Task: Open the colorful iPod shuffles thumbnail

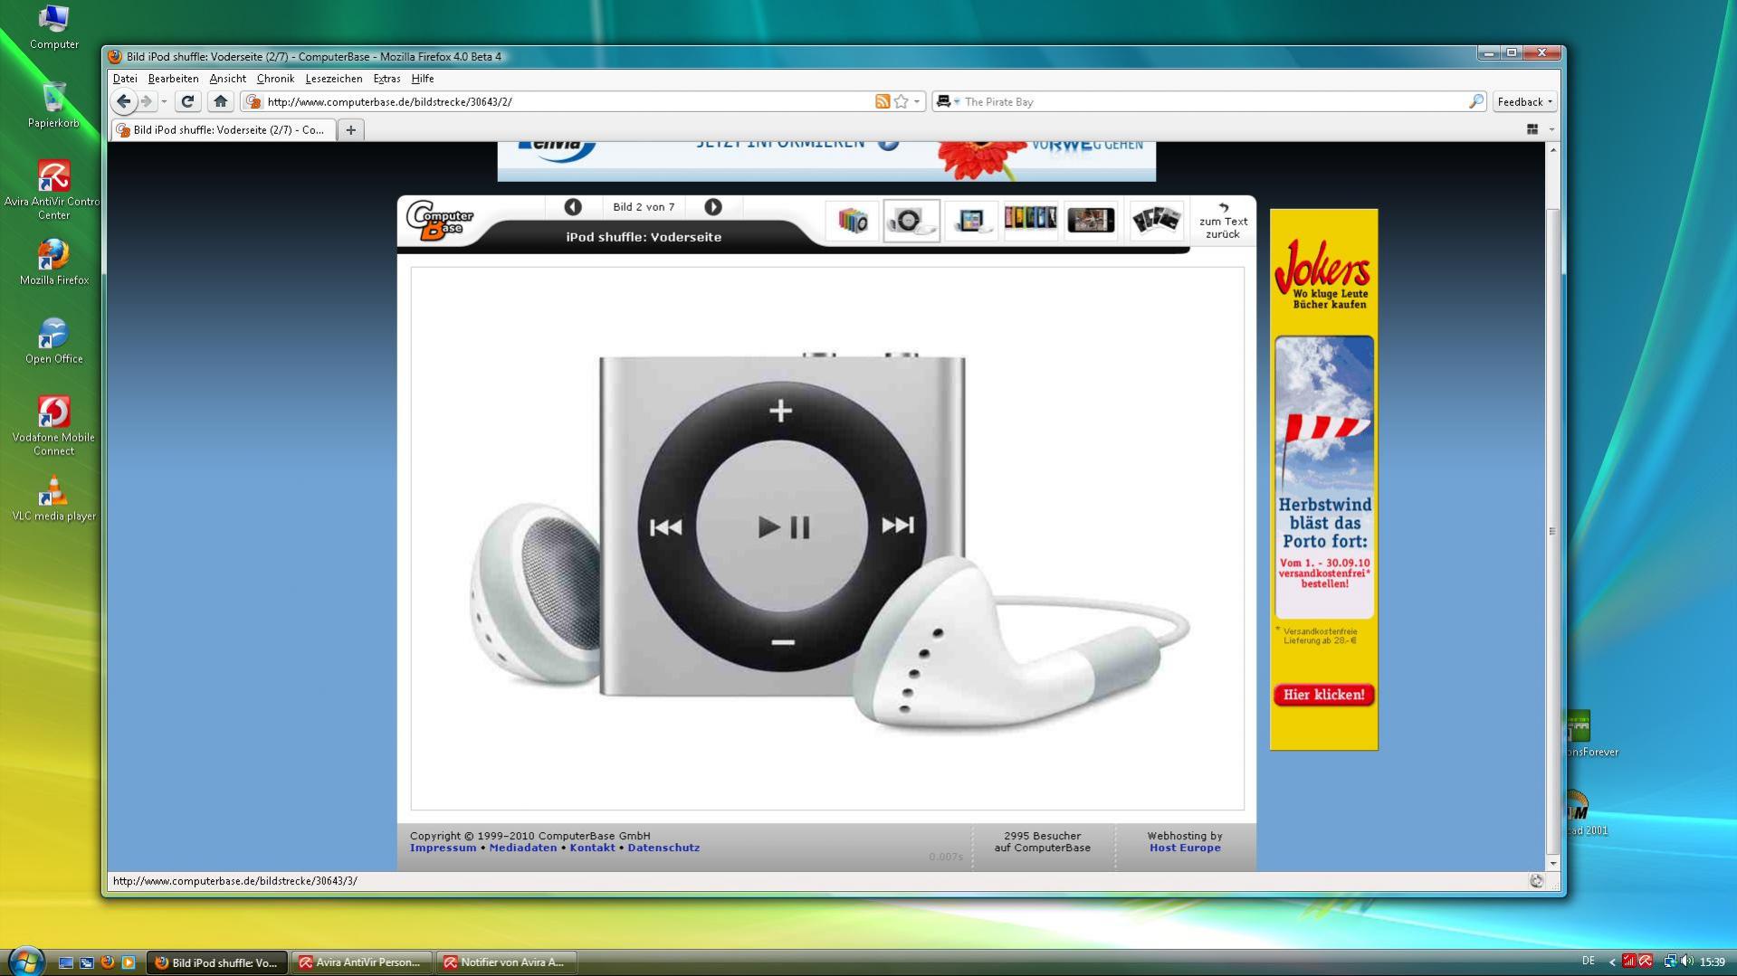Action: pyautogui.click(x=852, y=220)
